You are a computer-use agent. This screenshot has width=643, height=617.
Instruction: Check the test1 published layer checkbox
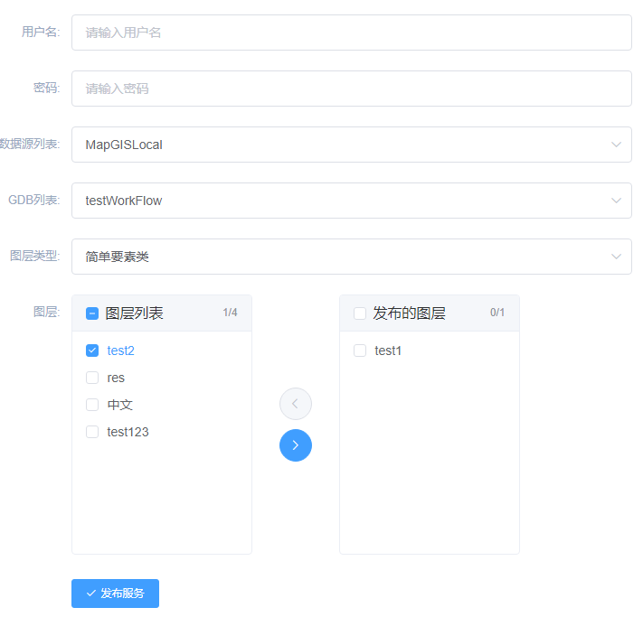[360, 351]
